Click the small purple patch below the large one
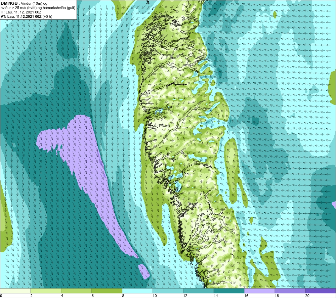The height and width of the screenshot is (298, 336). (x=144, y=271)
